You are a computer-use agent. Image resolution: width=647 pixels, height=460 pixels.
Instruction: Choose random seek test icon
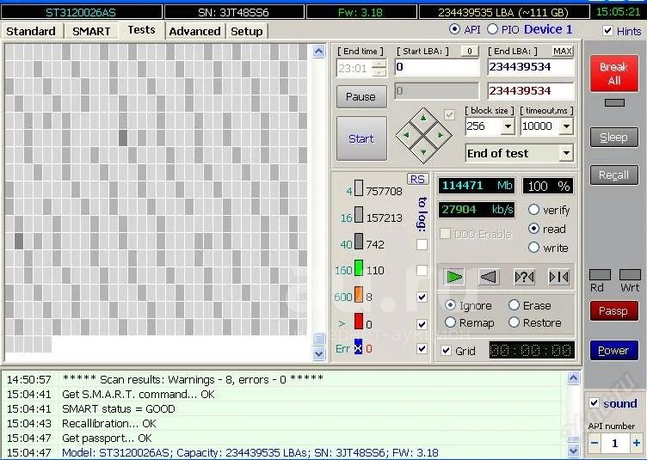[x=524, y=277]
